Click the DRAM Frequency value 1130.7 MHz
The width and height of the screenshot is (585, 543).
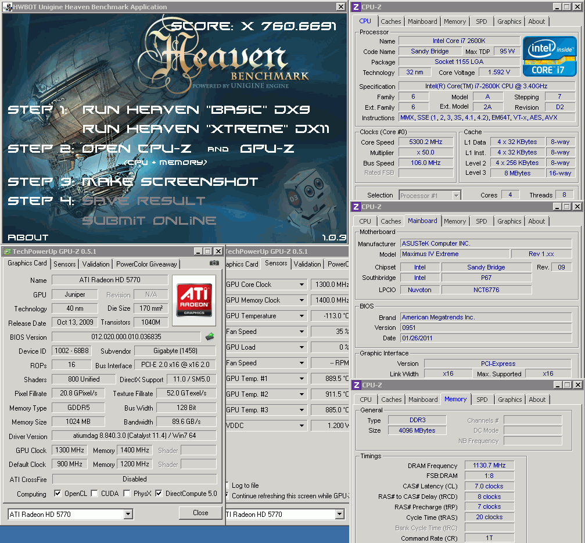(489, 465)
